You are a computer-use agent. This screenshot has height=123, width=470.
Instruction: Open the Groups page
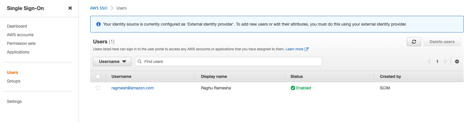[14, 81]
